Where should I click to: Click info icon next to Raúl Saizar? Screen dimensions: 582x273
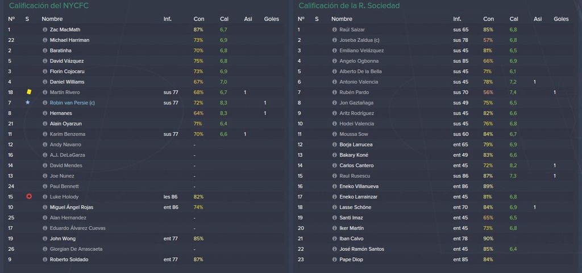(x=334, y=30)
